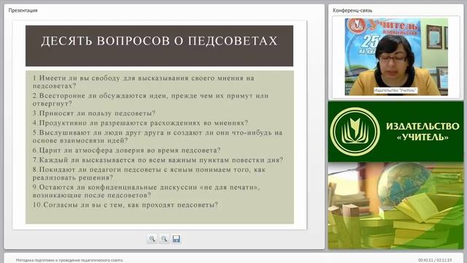The height and width of the screenshot is (263, 467).
Task: Click question 7 'Каждый ли высказывается'
Action: pos(158,160)
